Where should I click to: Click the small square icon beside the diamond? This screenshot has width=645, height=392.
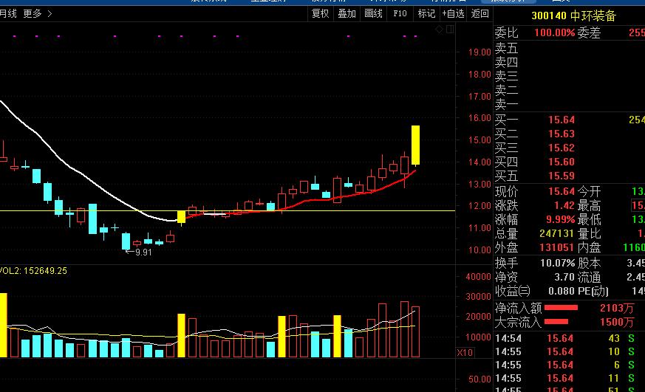tap(448, 30)
